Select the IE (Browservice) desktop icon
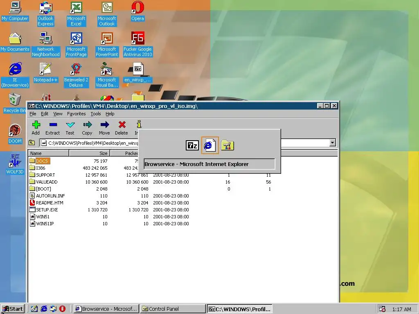This screenshot has width=419, height=314. [15, 75]
